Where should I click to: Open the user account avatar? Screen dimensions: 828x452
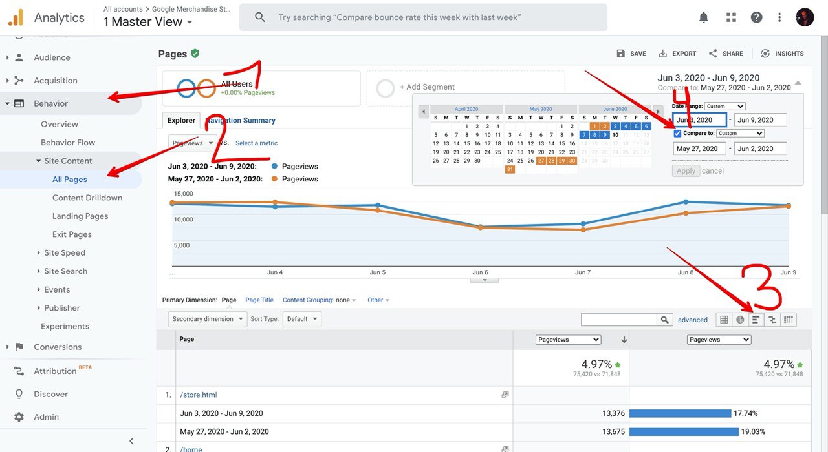(x=804, y=17)
